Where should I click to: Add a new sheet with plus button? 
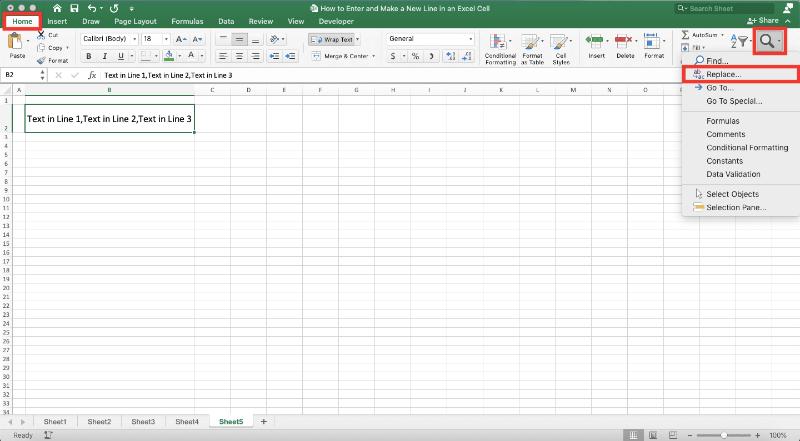click(x=264, y=422)
